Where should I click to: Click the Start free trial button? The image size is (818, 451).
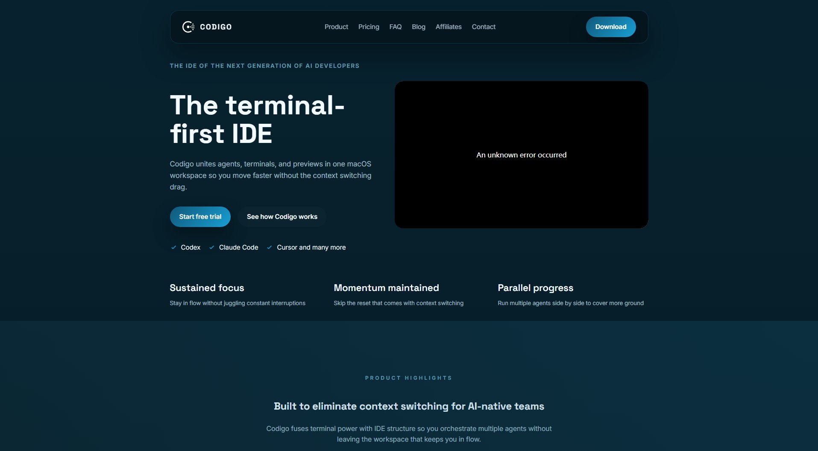pos(200,217)
